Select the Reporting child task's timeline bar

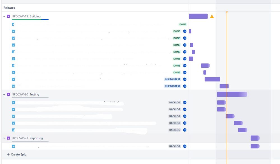(x=255, y=146)
